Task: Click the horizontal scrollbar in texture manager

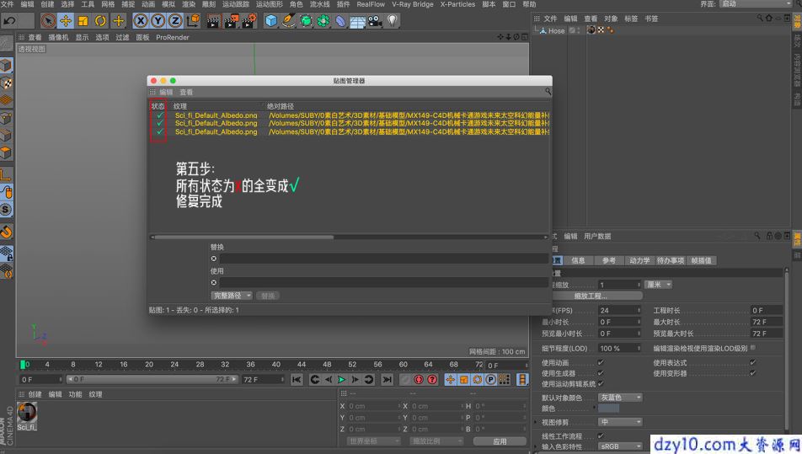Action: click(243, 238)
